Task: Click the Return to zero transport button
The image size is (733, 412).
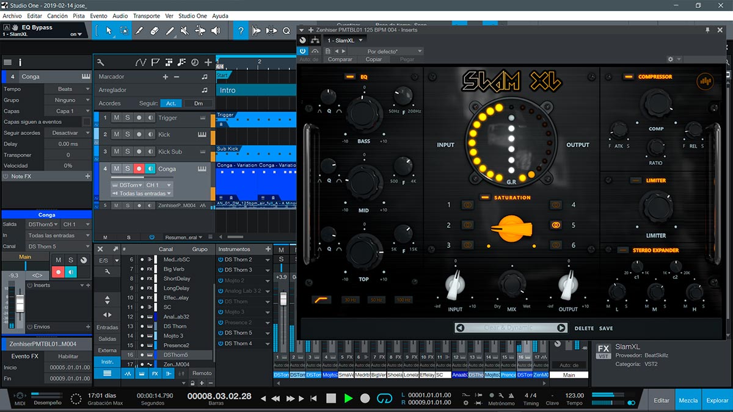Action: point(314,398)
